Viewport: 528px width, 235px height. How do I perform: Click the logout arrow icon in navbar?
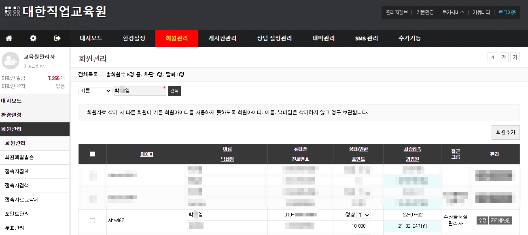point(57,38)
